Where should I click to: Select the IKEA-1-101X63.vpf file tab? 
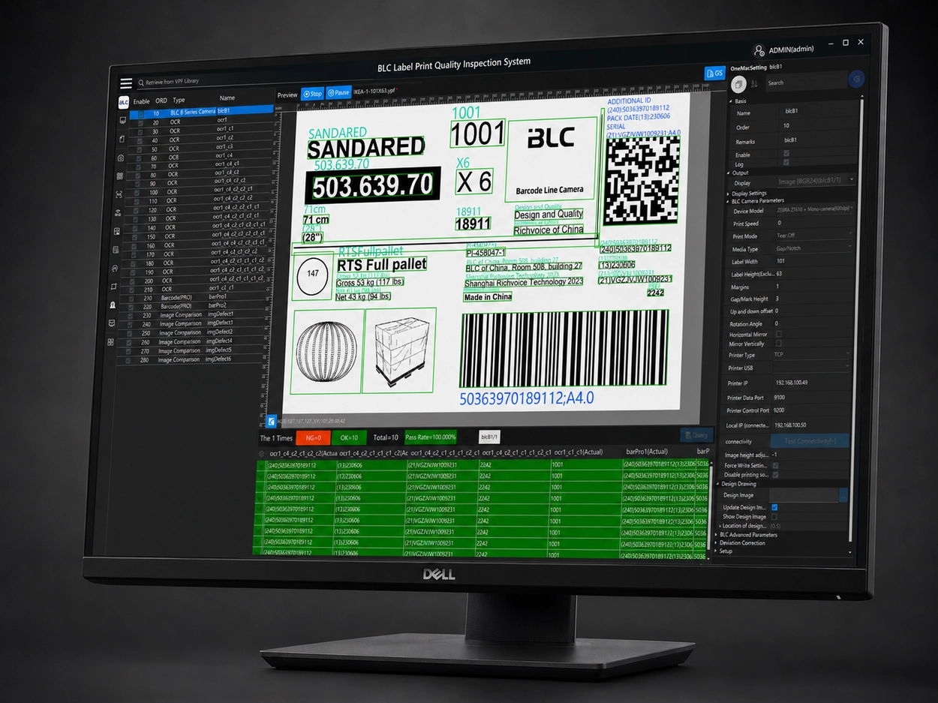click(x=374, y=91)
